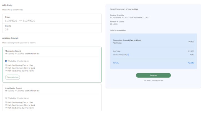Screen dimensions: 201x115
Task: Focus the Guests input field
Action: [52, 29]
